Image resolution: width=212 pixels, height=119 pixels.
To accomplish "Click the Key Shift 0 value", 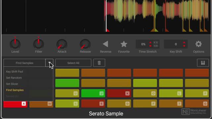I will 176,44.
